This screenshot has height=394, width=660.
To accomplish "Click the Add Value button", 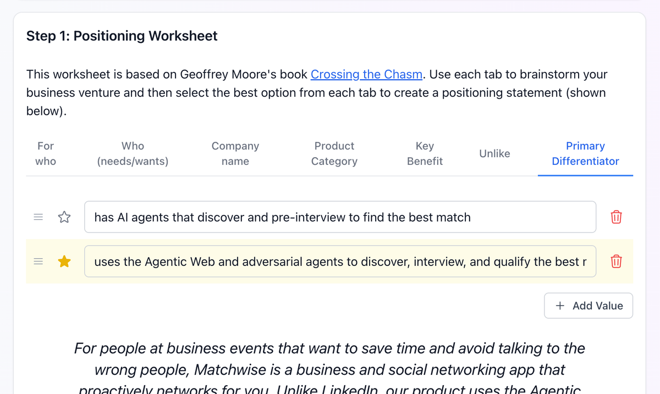I will pos(588,306).
